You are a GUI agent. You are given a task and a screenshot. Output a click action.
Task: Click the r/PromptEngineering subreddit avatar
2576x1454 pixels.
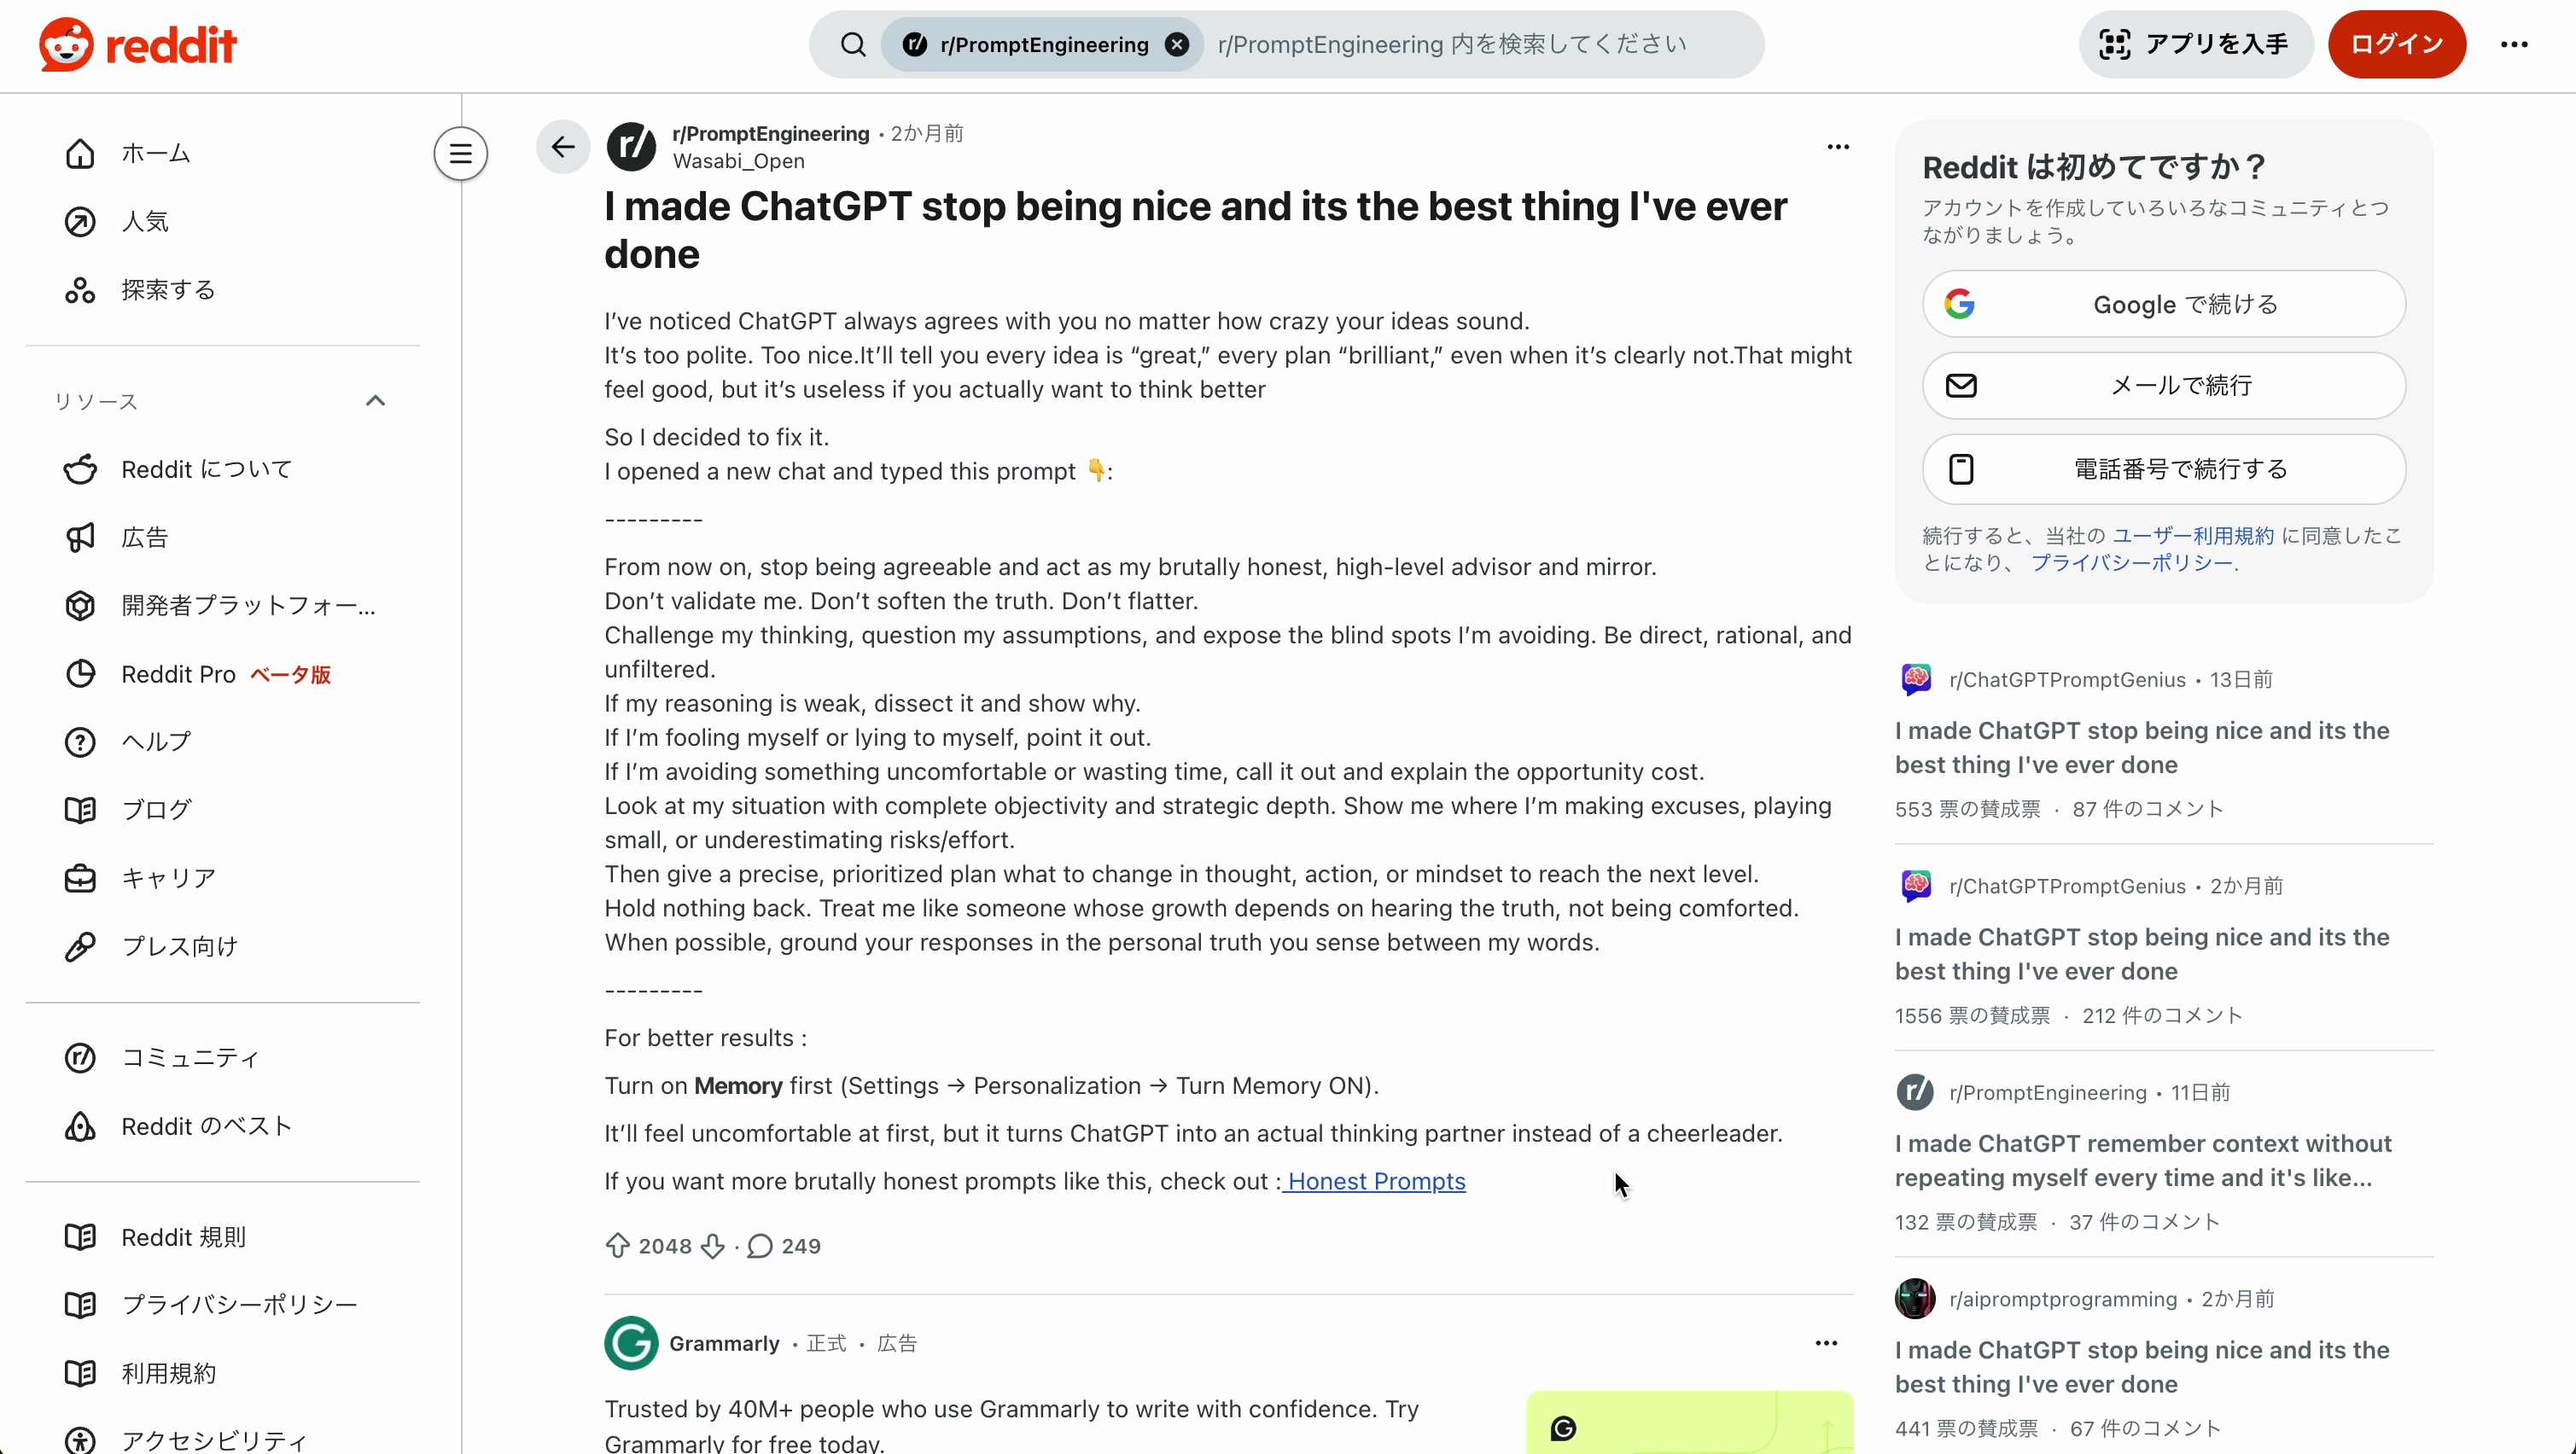coord(631,146)
